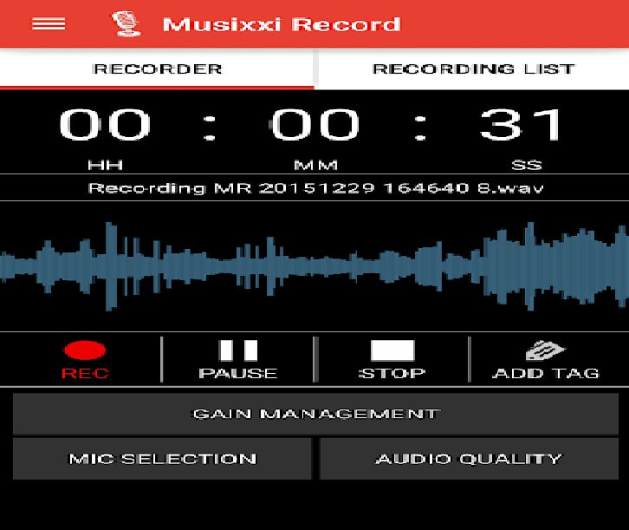Open Mic Selection options
The width and height of the screenshot is (629, 530).
(x=162, y=459)
